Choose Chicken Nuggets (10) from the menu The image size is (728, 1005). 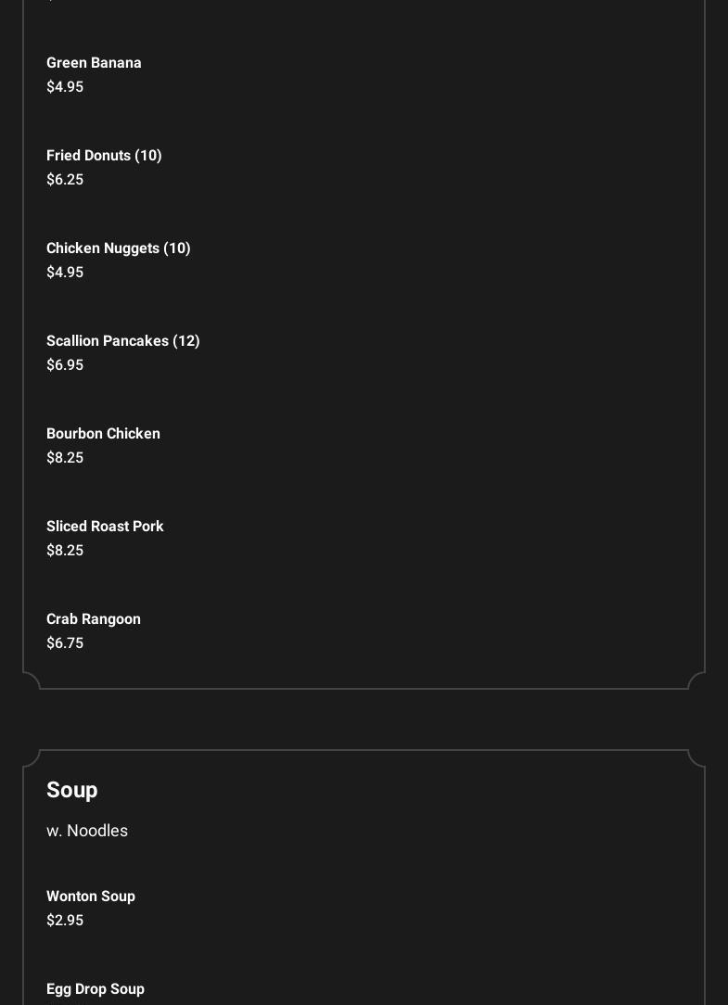point(118,248)
